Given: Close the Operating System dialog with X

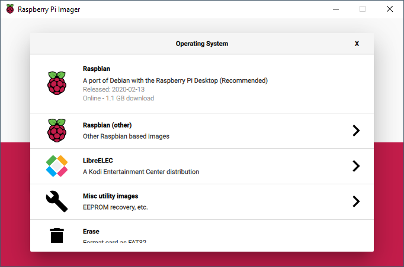Looking at the screenshot, I should (357, 44).
